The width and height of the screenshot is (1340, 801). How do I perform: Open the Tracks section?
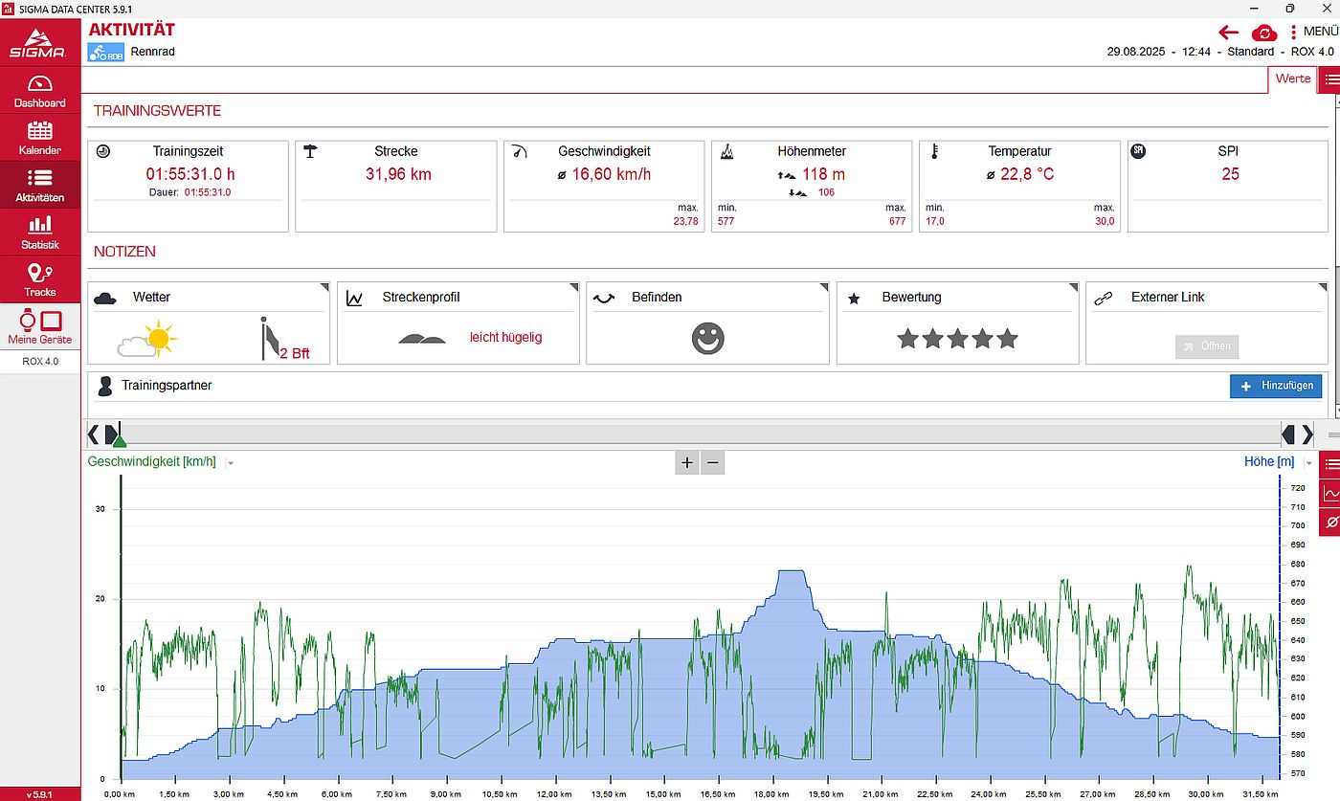pyautogui.click(x=40, y=280)
